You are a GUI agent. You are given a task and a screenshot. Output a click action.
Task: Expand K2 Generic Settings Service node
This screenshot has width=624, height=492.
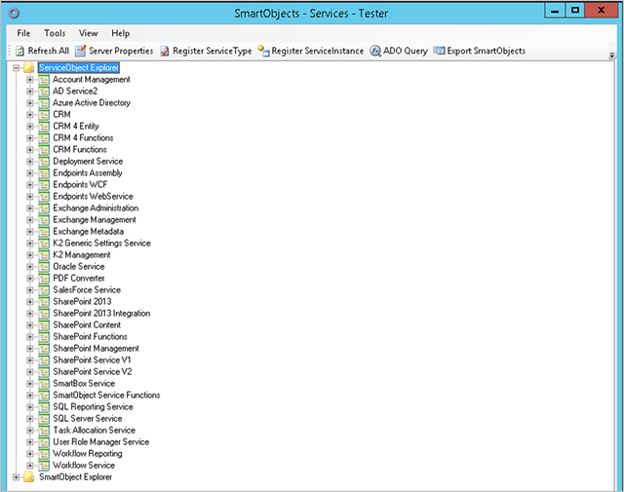point(30,243)
